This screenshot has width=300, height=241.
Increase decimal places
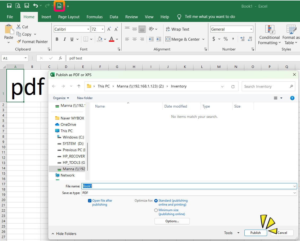pyautogui.click(x=242, y=39)
